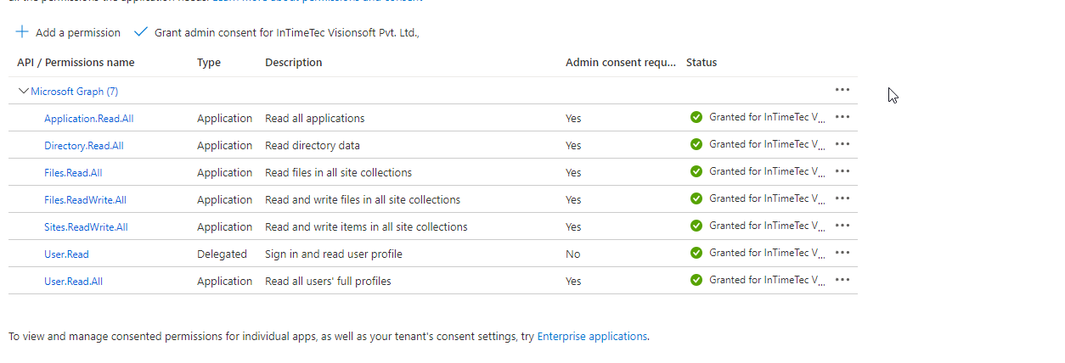The height and width of the screenshot is (363, 1065).
Task: Open the Directory.Read.All permission link
Action: (x=83, y=146)
